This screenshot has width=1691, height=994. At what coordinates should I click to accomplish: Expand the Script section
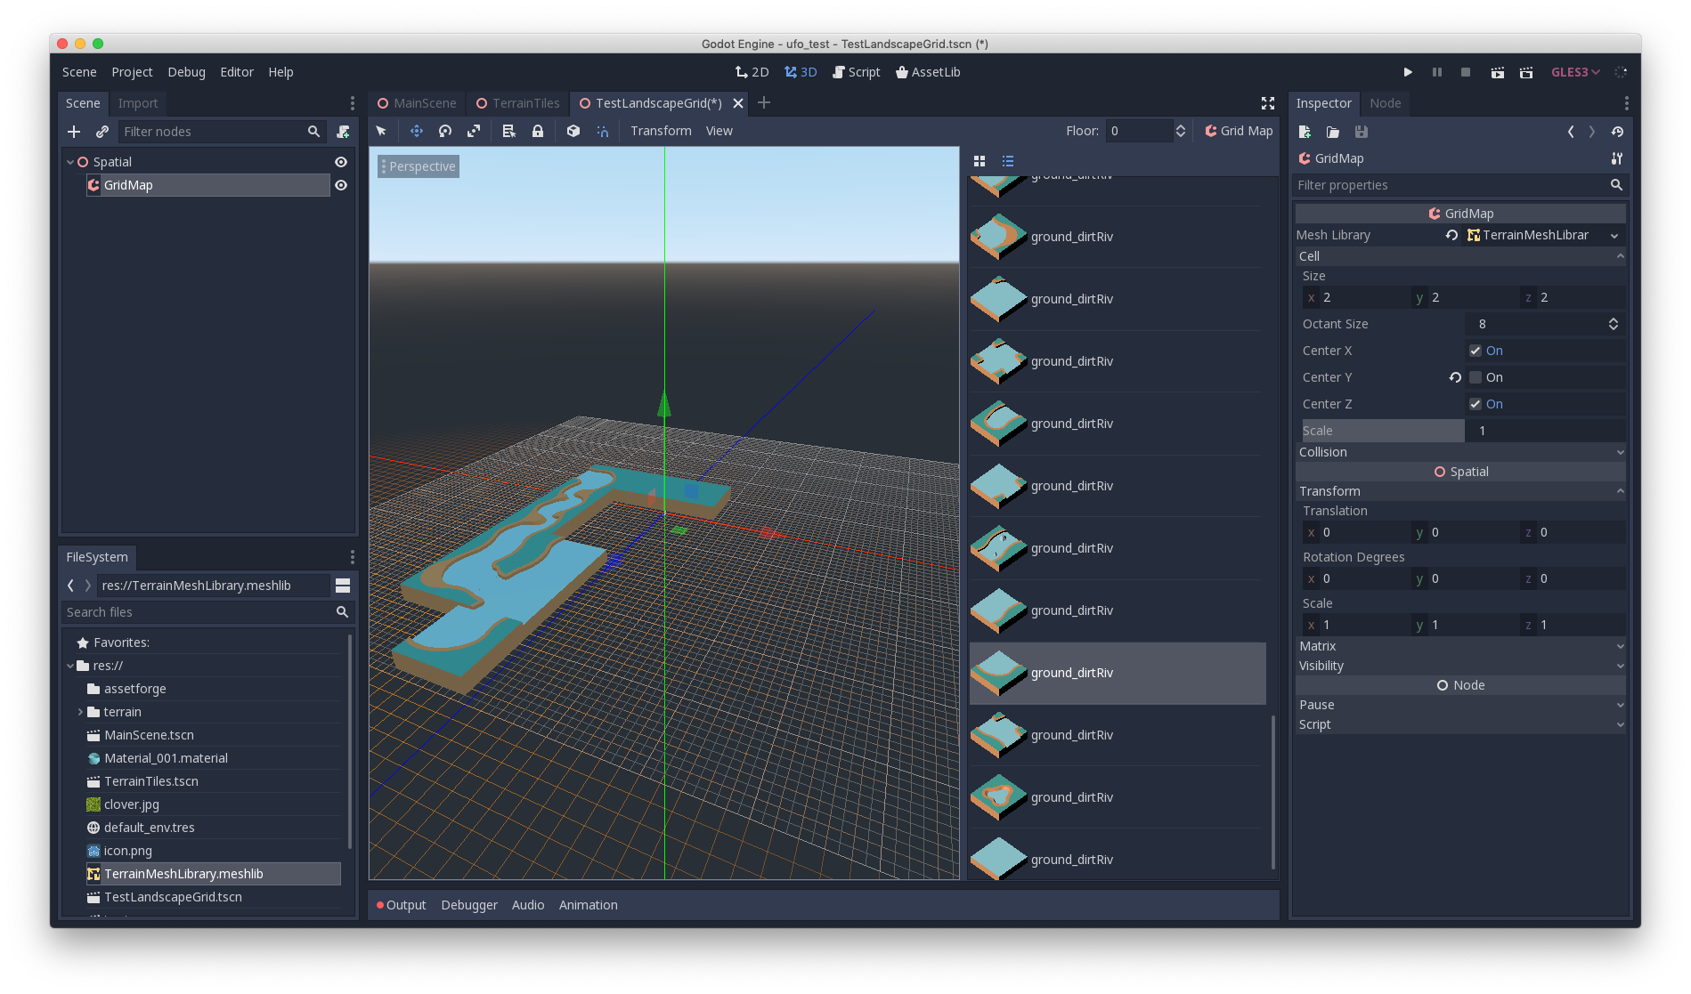pos(1460,724)
